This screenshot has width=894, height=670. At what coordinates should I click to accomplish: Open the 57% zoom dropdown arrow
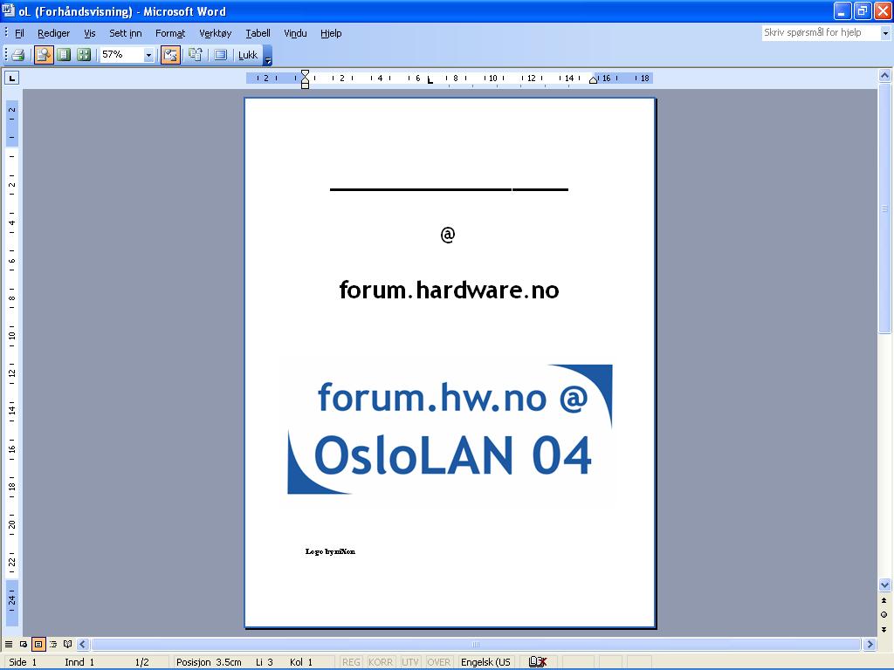pyautogui.click(x=148, y=55)
